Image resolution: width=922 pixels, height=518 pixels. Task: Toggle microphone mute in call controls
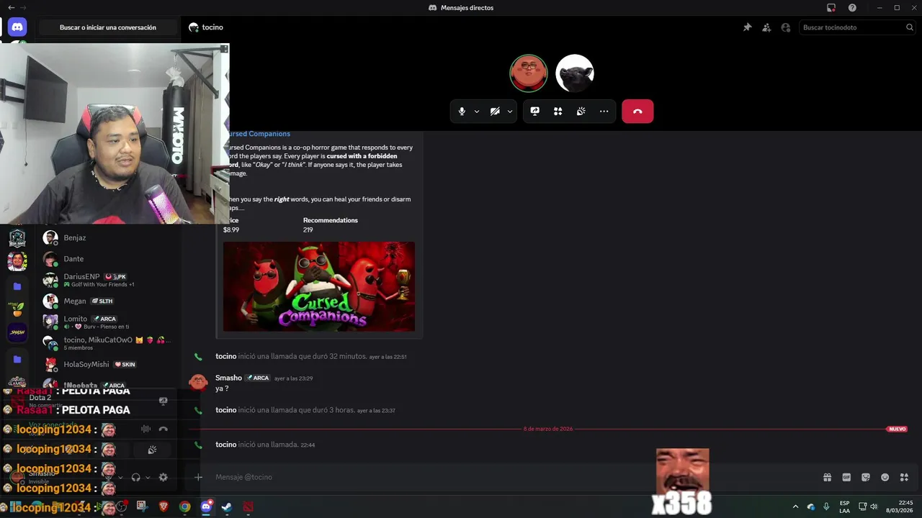462,112
